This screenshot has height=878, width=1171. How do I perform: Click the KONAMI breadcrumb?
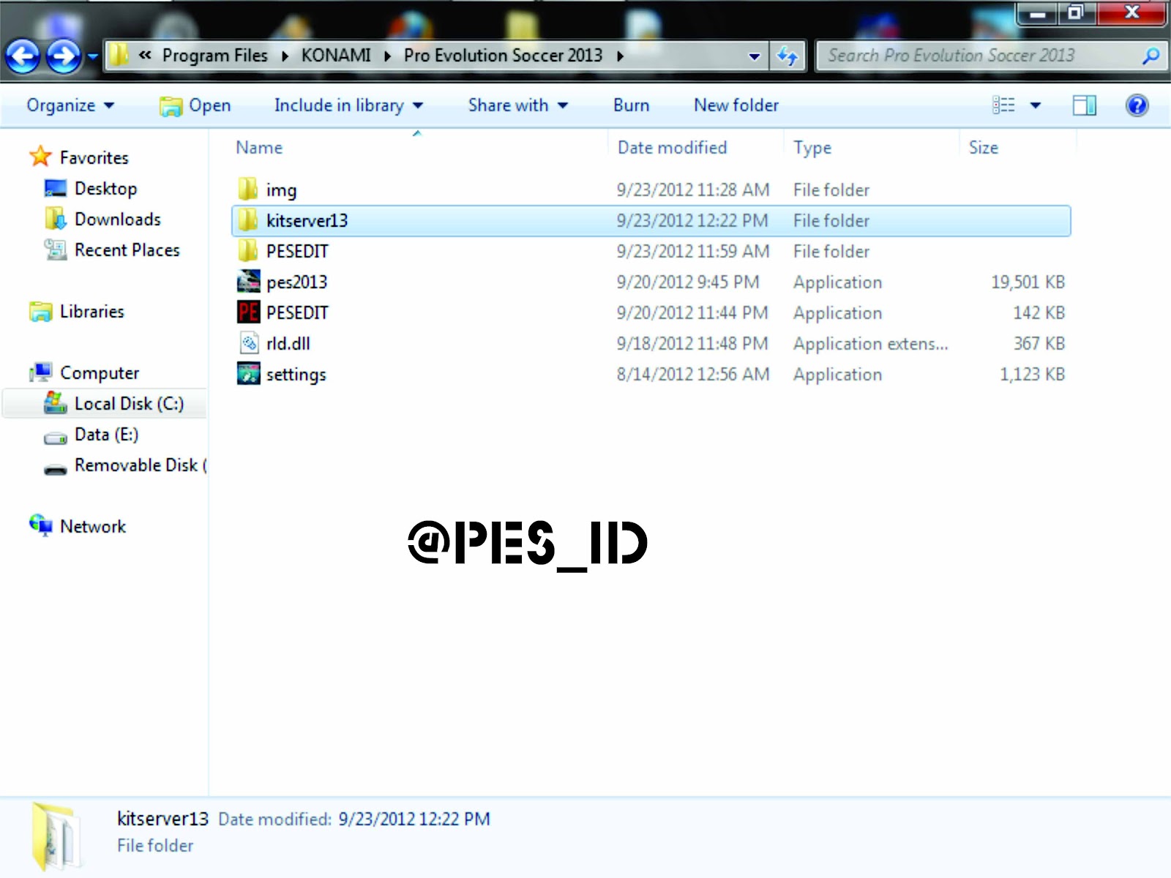(x=336, y=56)
